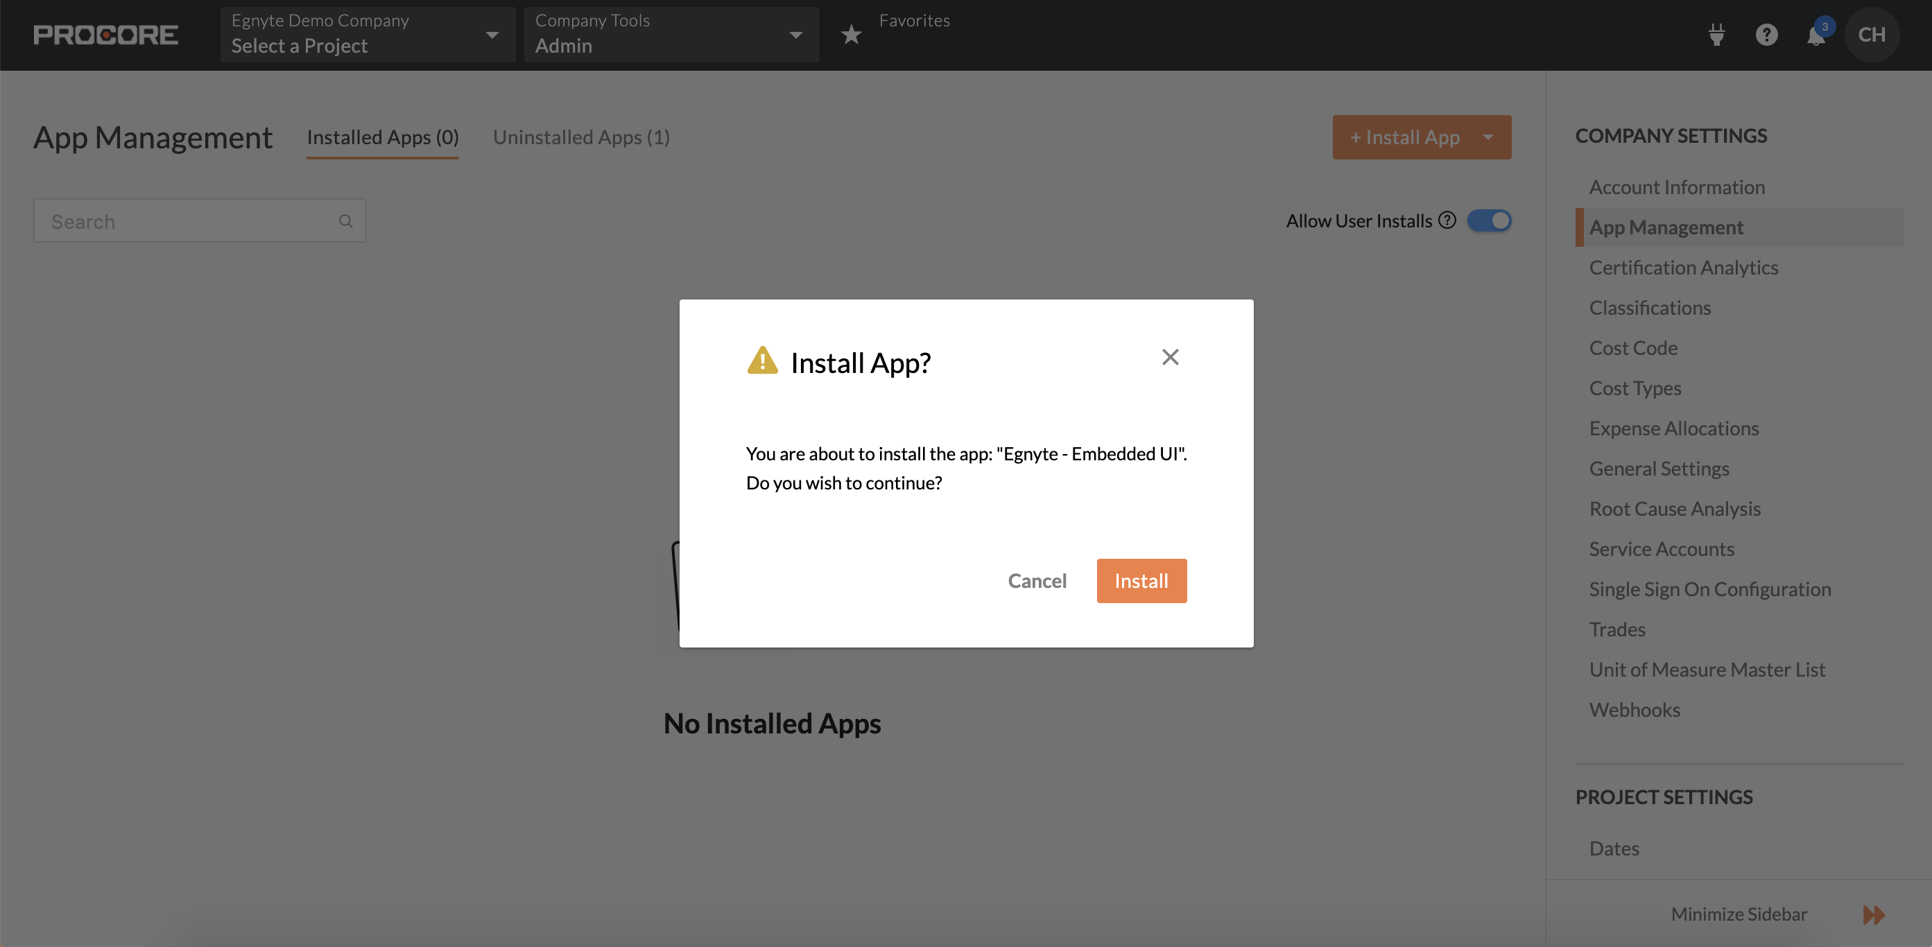1932x947 pixels.
Task: Open the Help question mark icon
Action: (1766, 35)
